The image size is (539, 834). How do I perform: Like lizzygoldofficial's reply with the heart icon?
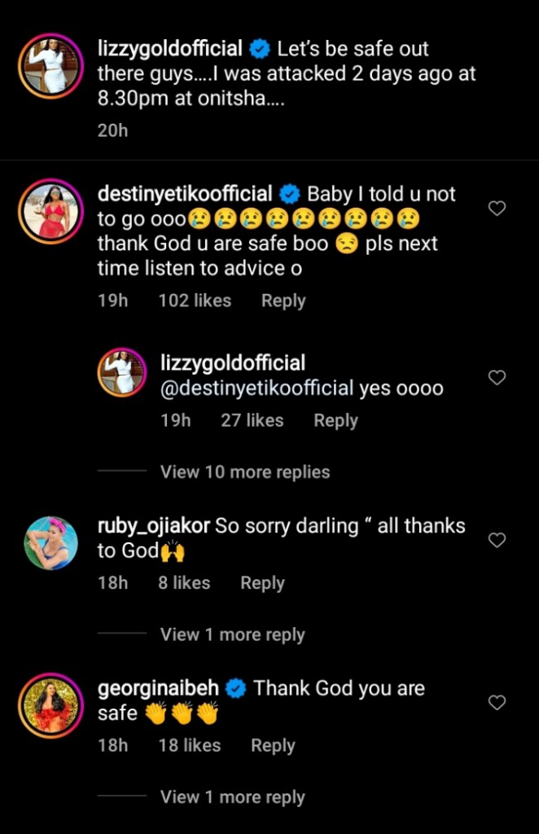[x=497, y=377]
